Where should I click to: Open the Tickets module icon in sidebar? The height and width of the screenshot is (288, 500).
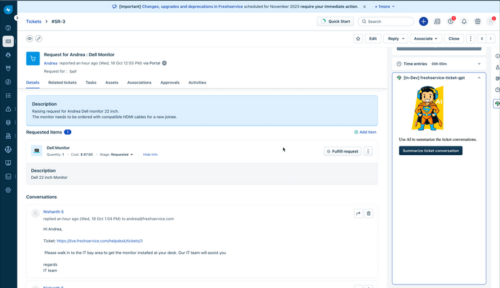click(x=8, y=41)
